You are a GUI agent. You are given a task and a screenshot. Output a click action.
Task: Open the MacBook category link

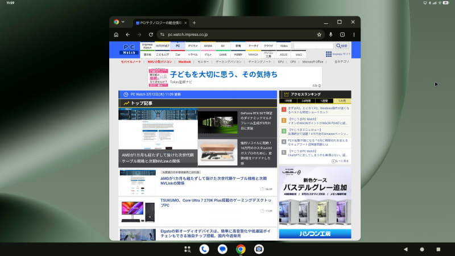pyautogui.click(x=184, y=62)
